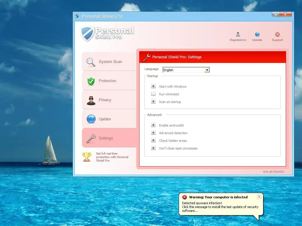The width and height of the screenshot is (302, 226).
Task: Click the gold trophy icon
Action: point(87,157)
